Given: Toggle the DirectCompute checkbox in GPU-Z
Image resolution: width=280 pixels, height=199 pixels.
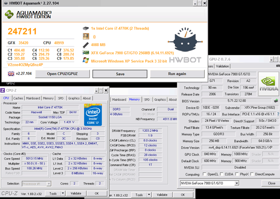Looking at the screenshot, I should click(x=252, y=174).
